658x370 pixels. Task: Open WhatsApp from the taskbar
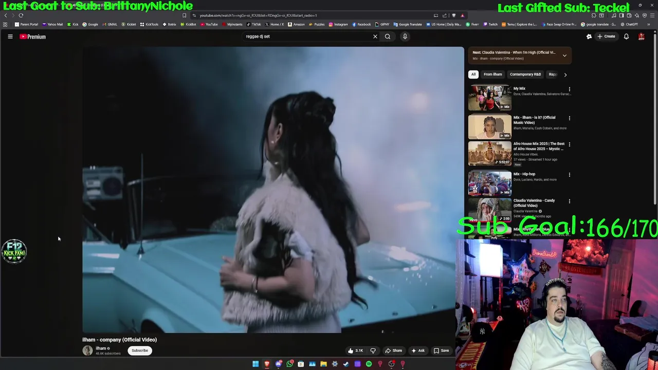pyautogui.click(x=289, y=364)
